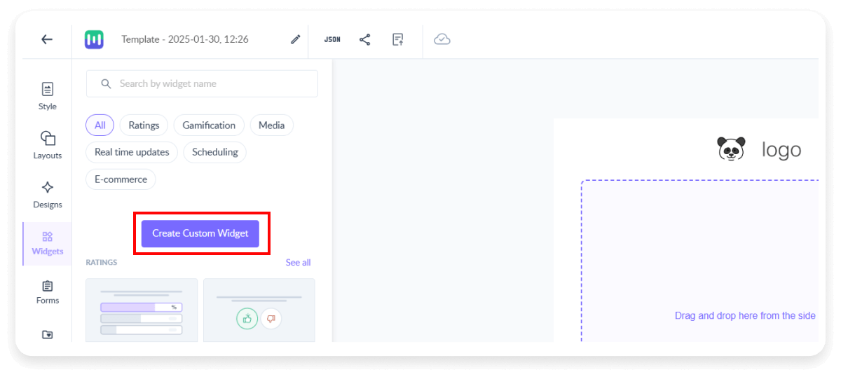Open See all ratings widgets
The height and width of the screenshot is (377, 841).
click(x=298, y=263)
